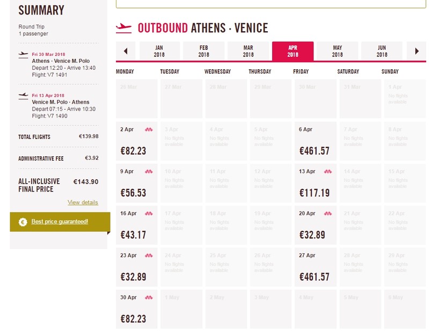Click the previous months left arrow

click(x=126, y=52)
